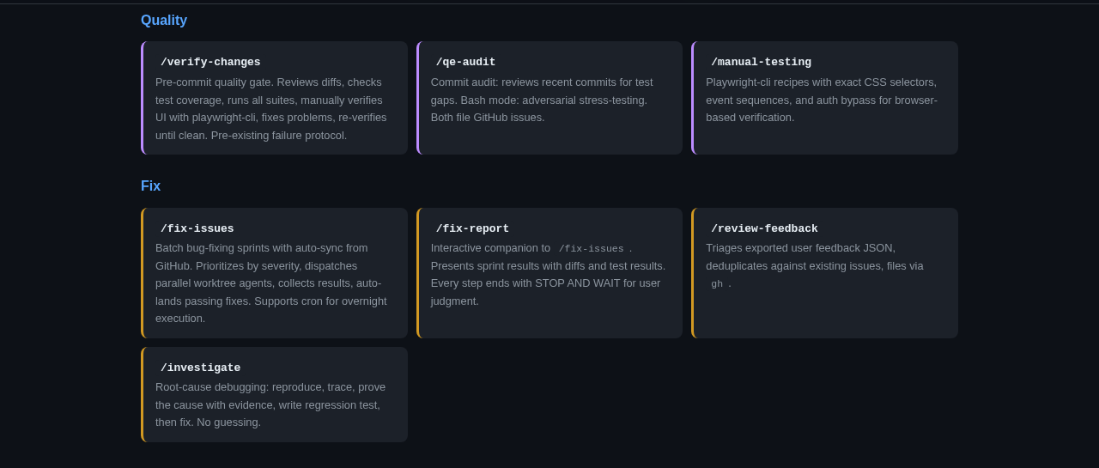Select the /fix-issues card title
The height and width of the screenshot is (468, 1099).
197,229
